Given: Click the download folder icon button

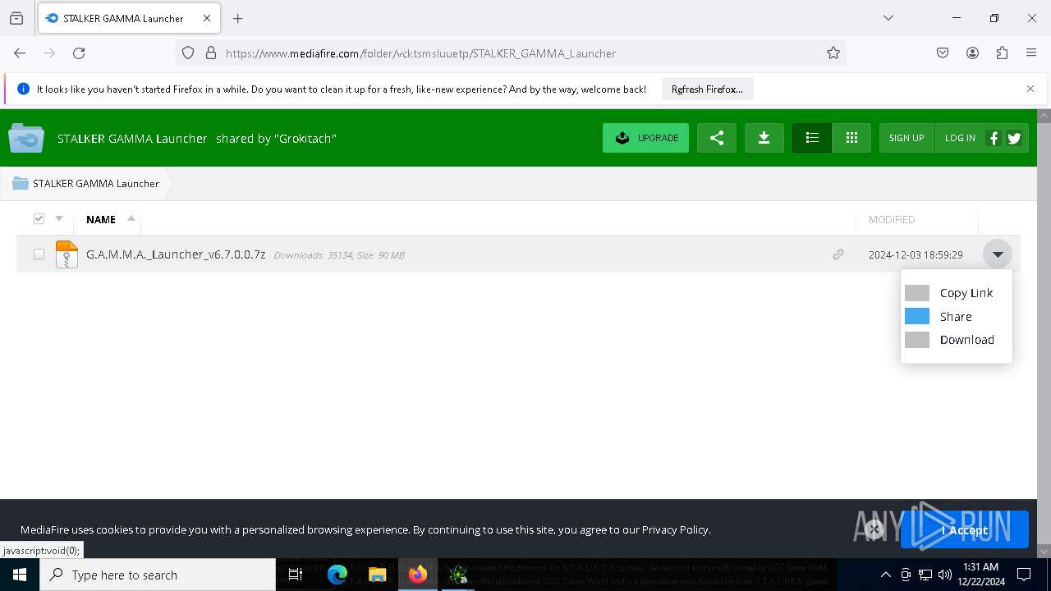Looking at the screenshot, I should (764, 138).
